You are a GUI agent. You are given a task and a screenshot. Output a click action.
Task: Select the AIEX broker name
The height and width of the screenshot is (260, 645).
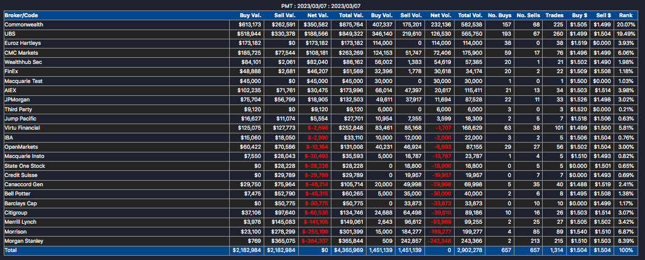(10, 90)
